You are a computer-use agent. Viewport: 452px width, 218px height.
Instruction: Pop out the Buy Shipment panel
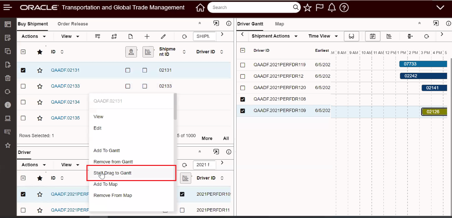point(216,23)
